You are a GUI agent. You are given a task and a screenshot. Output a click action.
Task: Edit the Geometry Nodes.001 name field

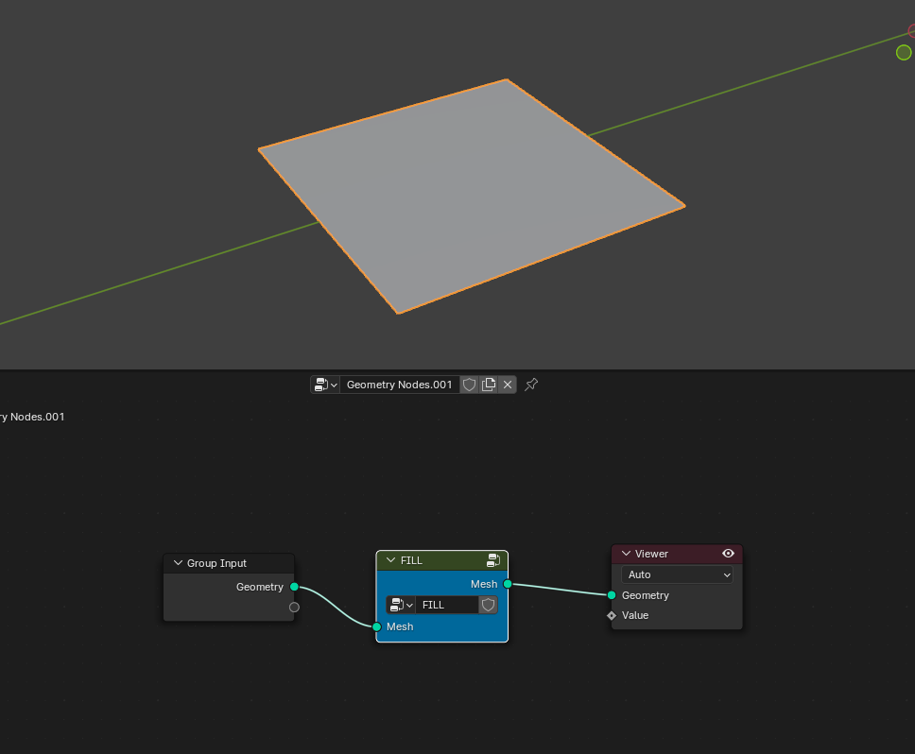coord(399,385)
